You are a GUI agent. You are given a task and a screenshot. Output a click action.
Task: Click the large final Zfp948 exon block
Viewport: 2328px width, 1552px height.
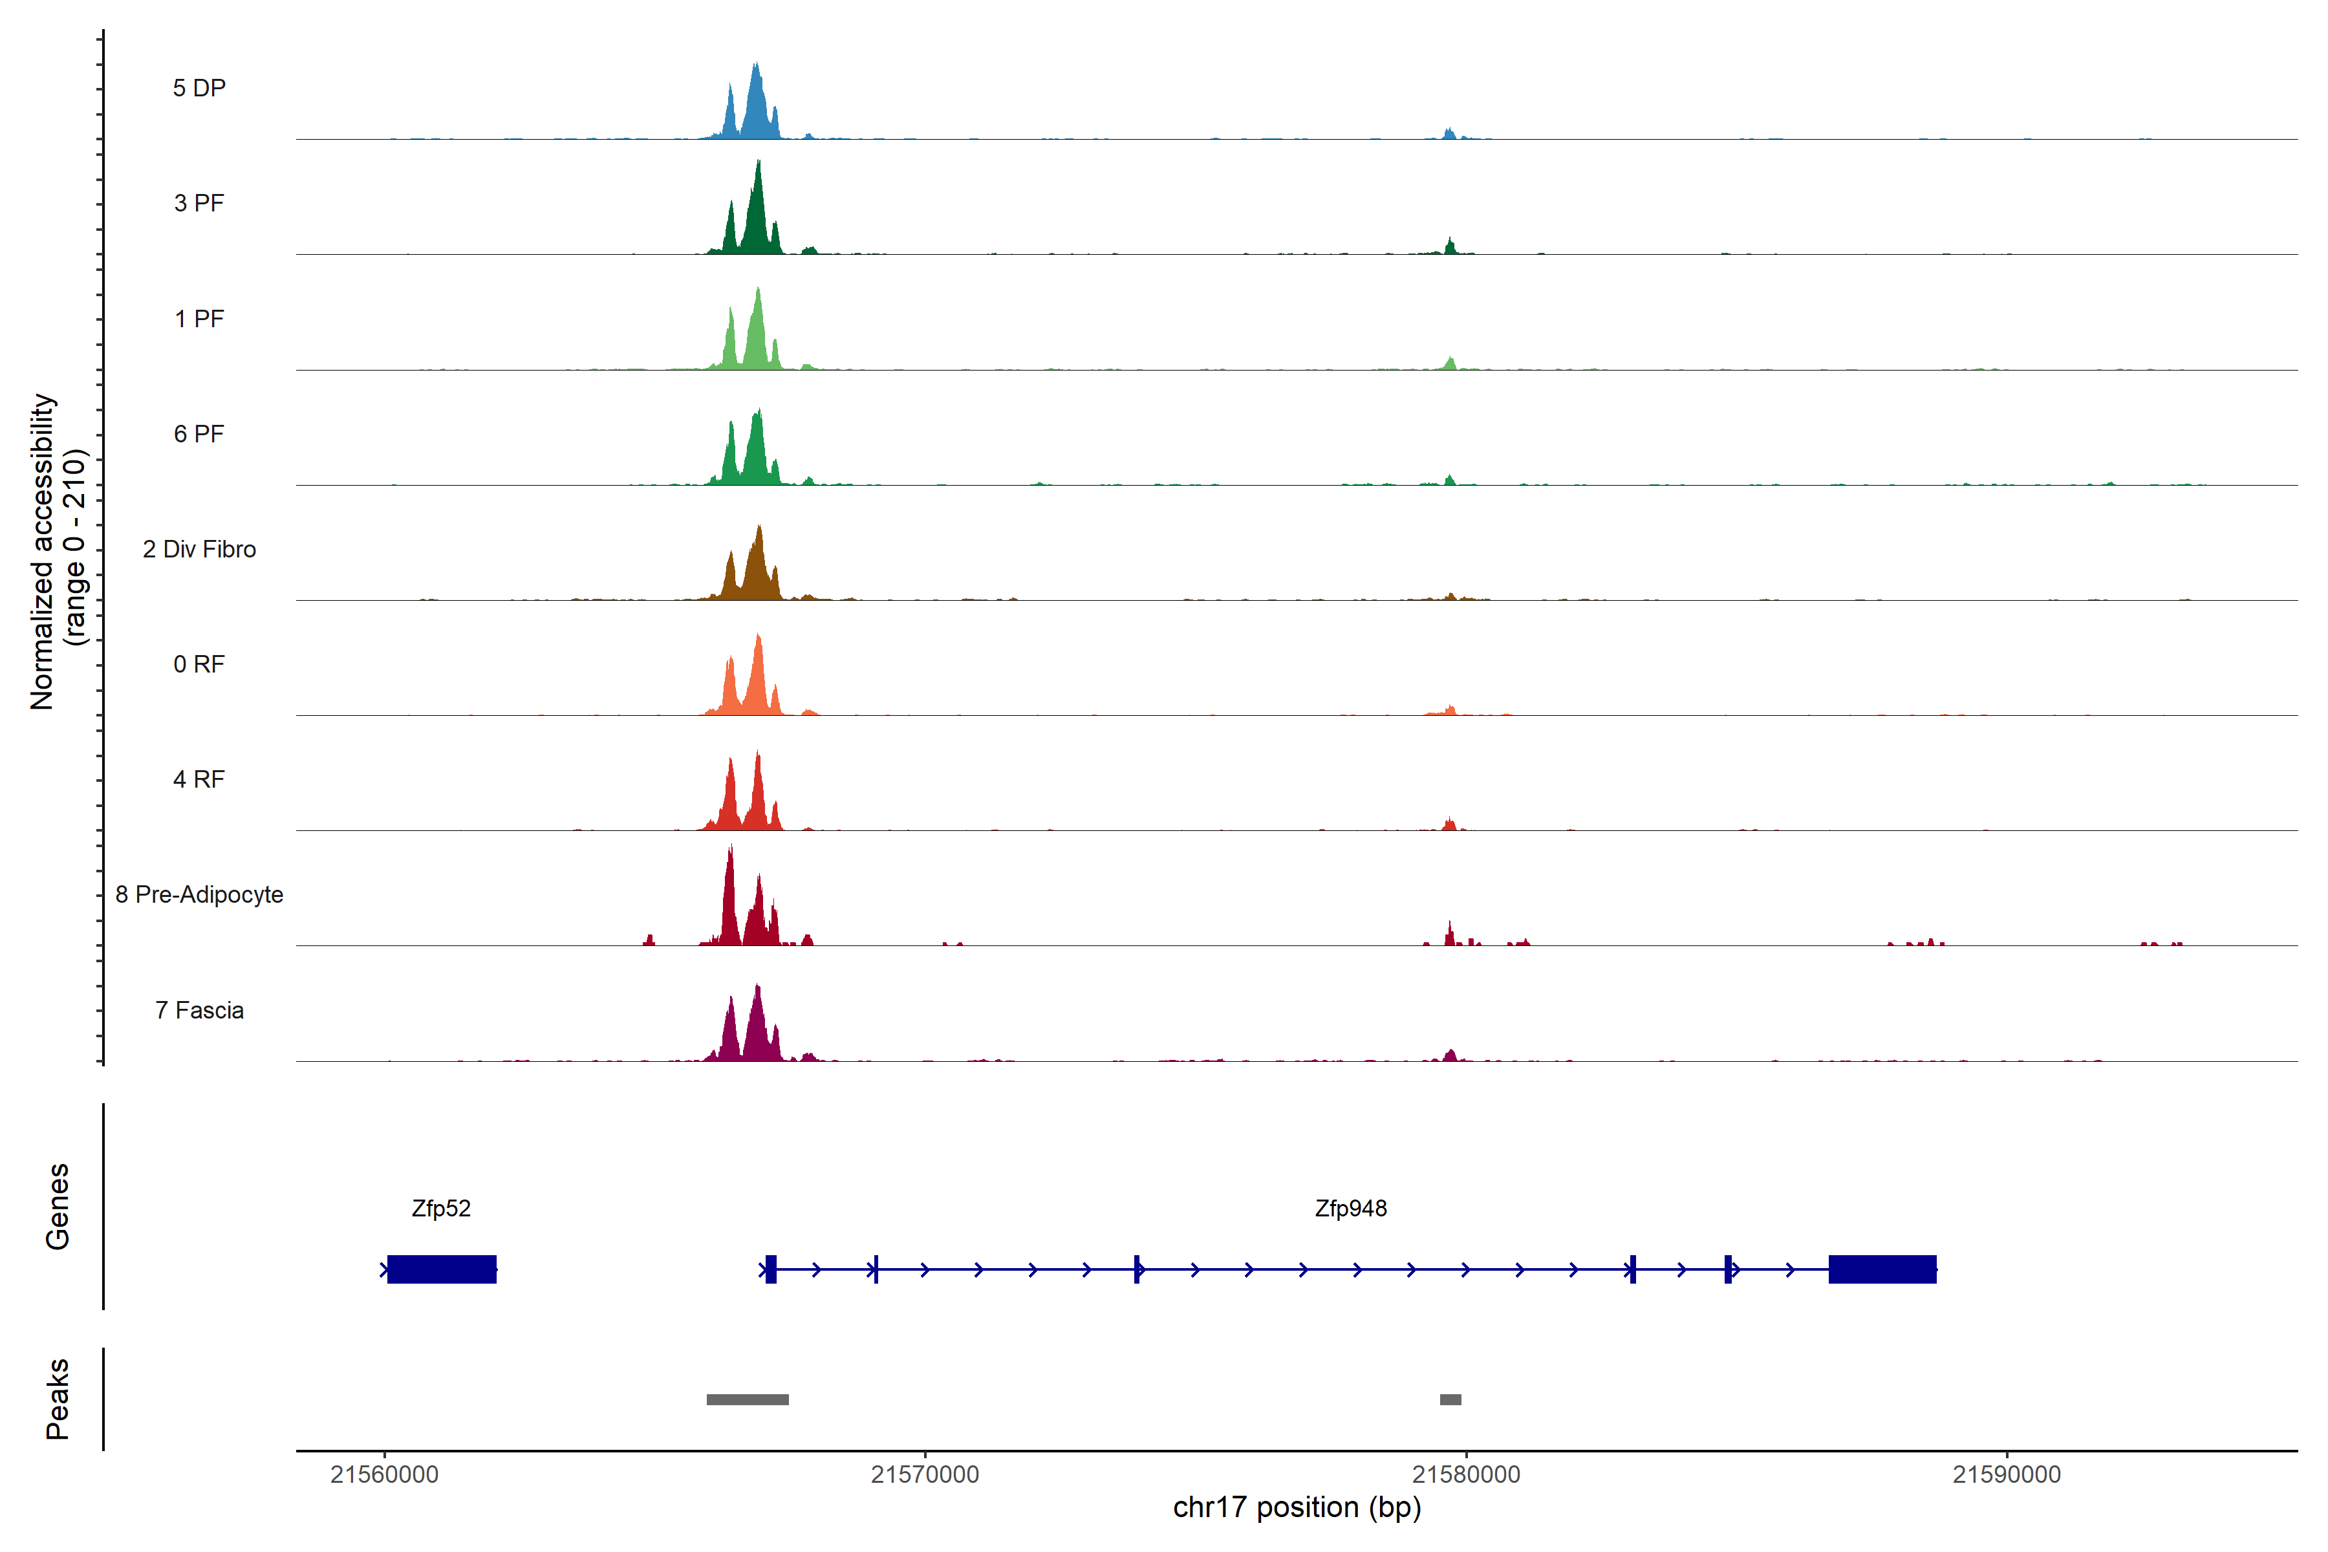(x=1882, y=1269)
